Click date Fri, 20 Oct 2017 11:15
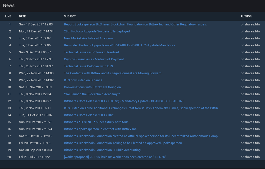The image size is (265, 169). (x=35, y=143)
